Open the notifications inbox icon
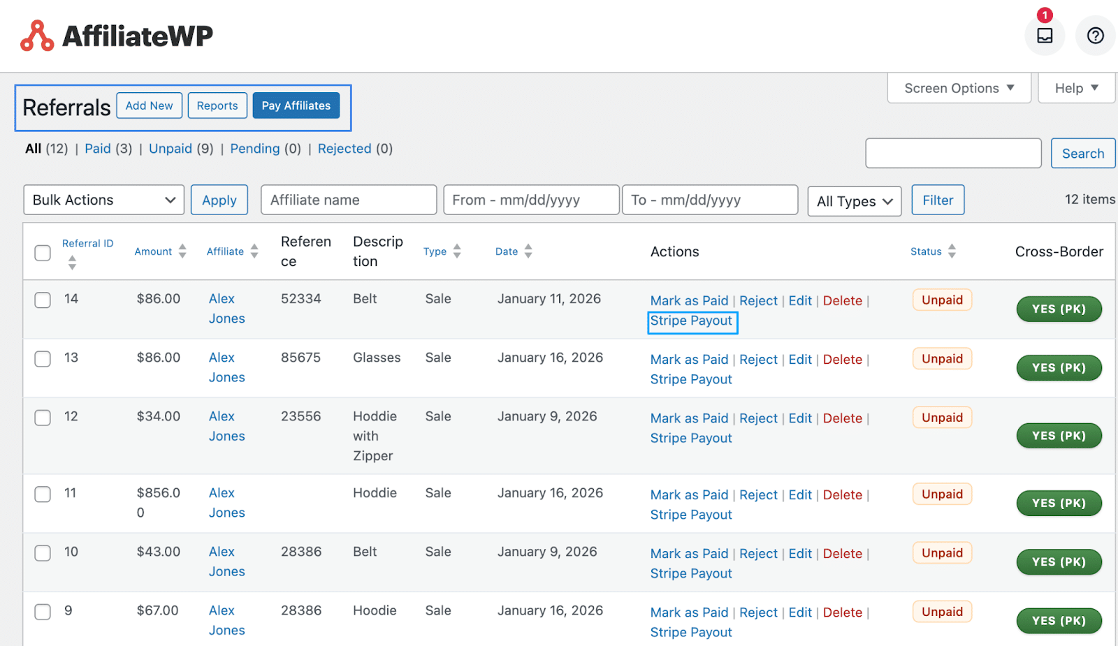Viewport: 1118px width, 646px height. tap(1044, 36)
